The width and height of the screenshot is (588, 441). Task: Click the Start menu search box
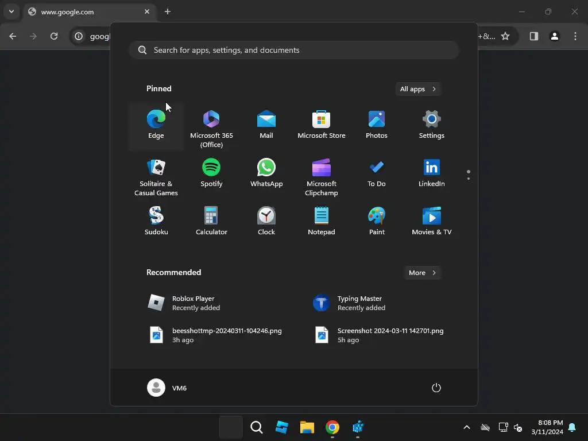293,50
